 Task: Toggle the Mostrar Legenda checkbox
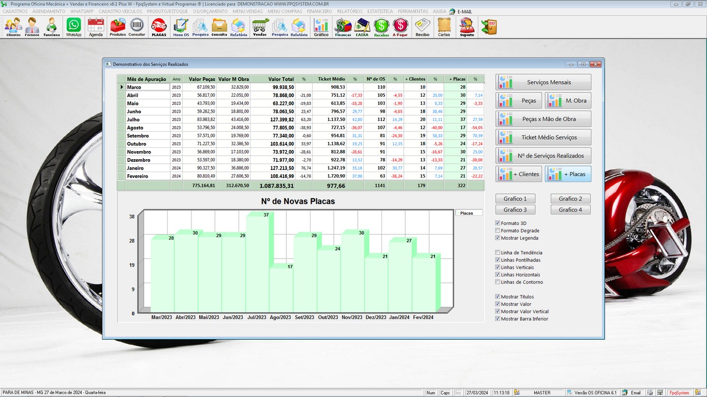point(498,238)
